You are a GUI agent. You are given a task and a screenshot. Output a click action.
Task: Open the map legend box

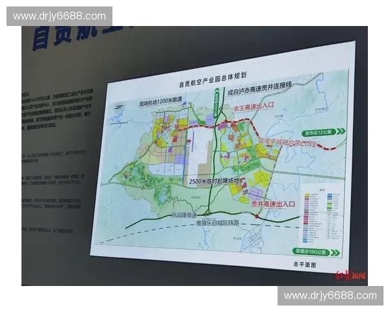[x=322, y=214]
